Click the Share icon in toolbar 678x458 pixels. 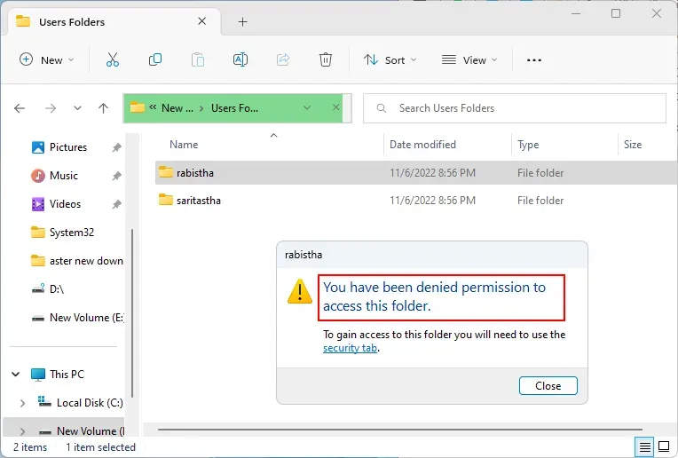pos(283,59)
